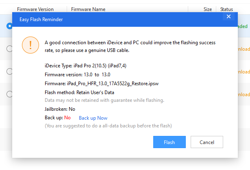
Task: Select the first firmware row's radio button
Action: pos(9,26)
